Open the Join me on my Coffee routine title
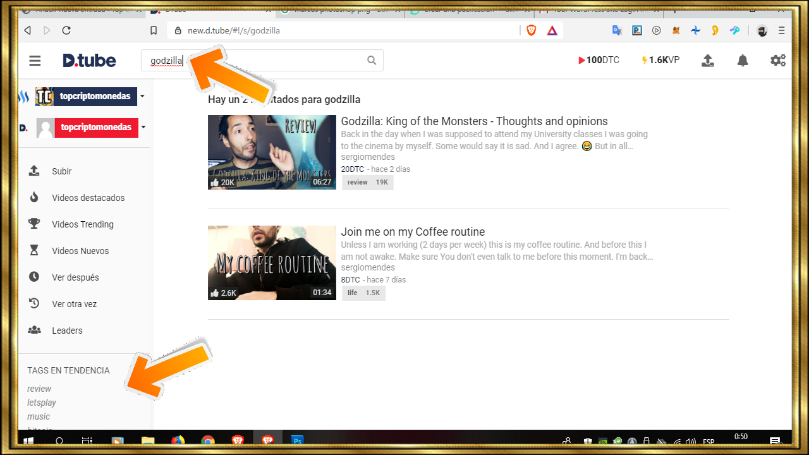809x455 pixels. [413, 232]
